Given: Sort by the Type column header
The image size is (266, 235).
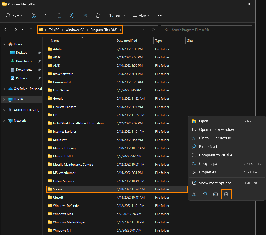Looking at the screenshot, I should (158, 41).
